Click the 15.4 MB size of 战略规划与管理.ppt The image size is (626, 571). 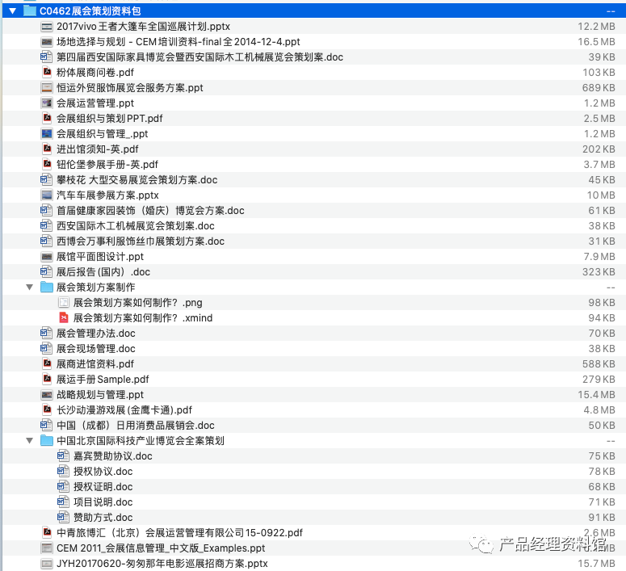pos(596,395)
